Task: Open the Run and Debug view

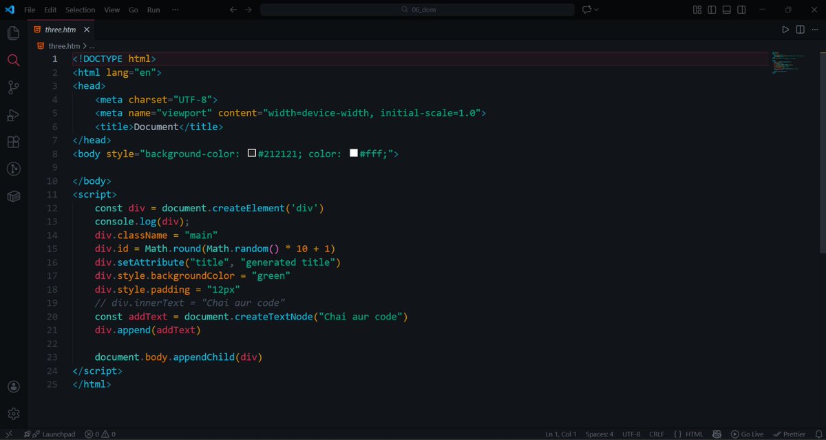Action: [x=13, y=115]
